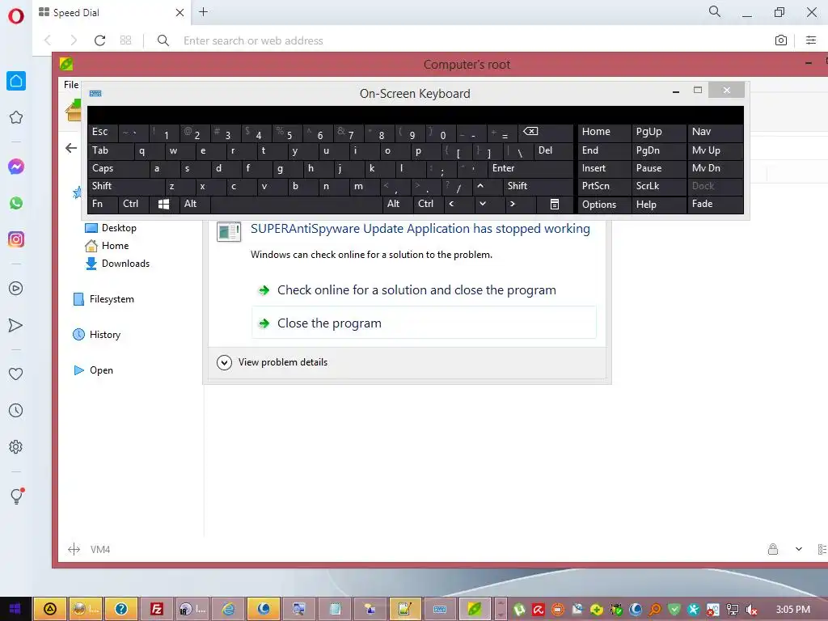Click Esc key on On-Screen Keyboard
This screenshot has width=828, height=621.
click(x=103, y=132)
